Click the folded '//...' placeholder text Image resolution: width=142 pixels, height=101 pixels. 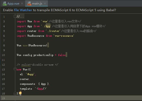(x=20, y=16)
